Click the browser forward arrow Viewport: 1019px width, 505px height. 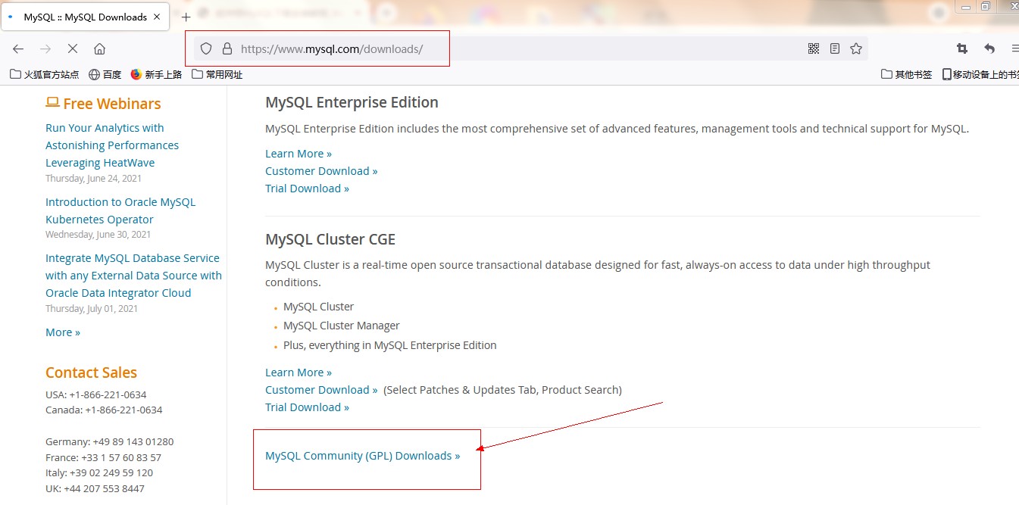(x=45, y=48)
